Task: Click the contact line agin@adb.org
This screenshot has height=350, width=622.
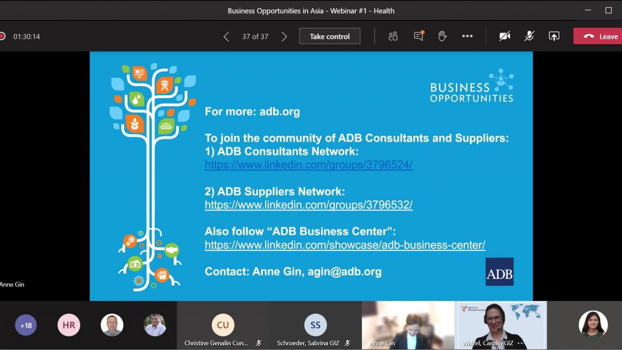Action: [293, 272]
